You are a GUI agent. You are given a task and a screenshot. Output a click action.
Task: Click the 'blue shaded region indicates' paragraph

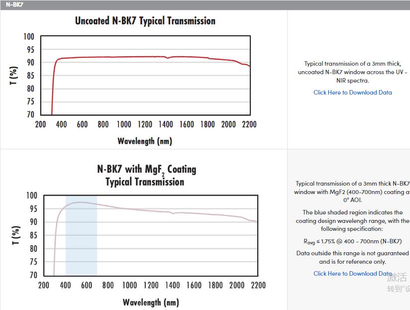pyautogui.click(x=352, y=220)
